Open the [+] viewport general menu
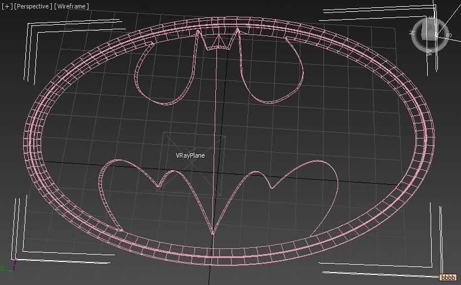Viewport: 461px width, 285px height. click(7, 6)
